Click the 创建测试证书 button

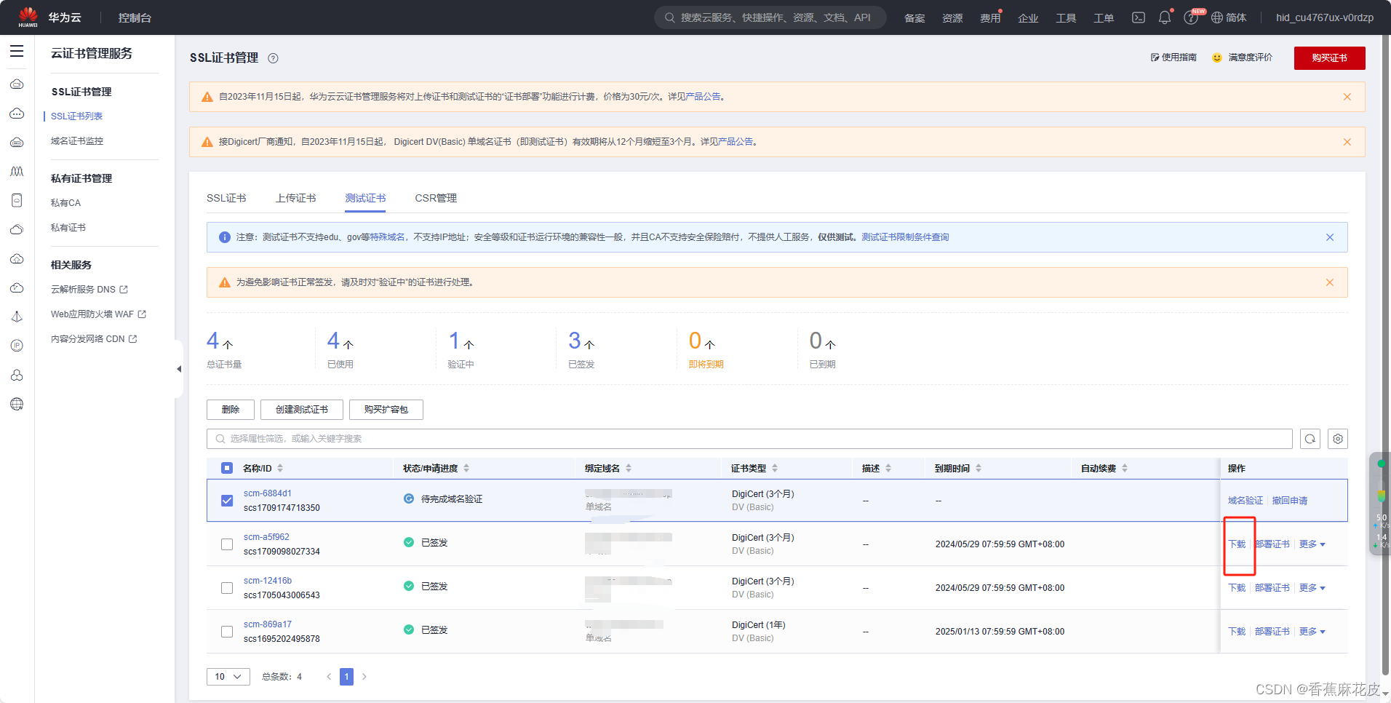click(x=301, y=410)
